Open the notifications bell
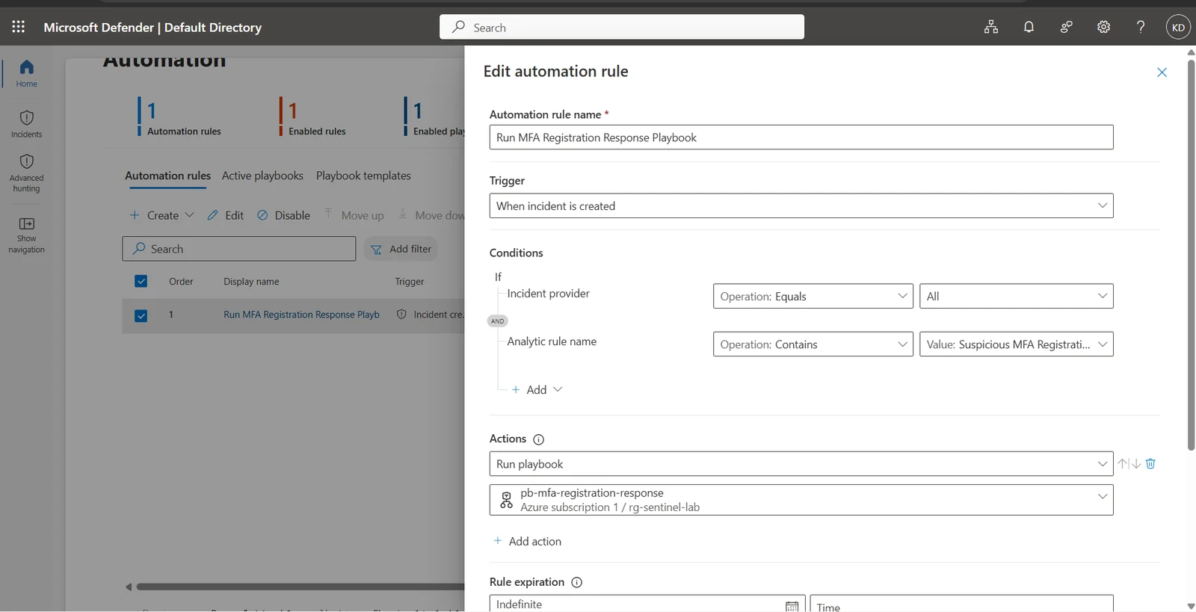 click(x=1029, y=27)
